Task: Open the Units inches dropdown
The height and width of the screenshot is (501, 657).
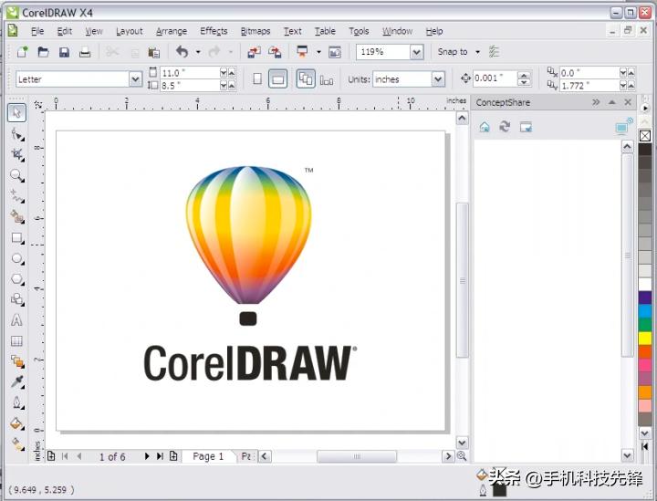Action: coord(437,79)
